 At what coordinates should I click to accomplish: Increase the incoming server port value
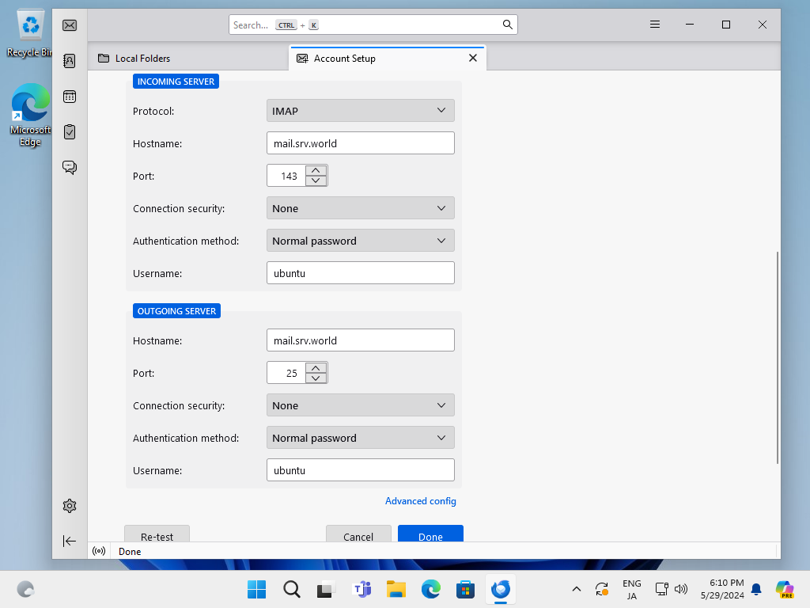(x=316, y=170)
